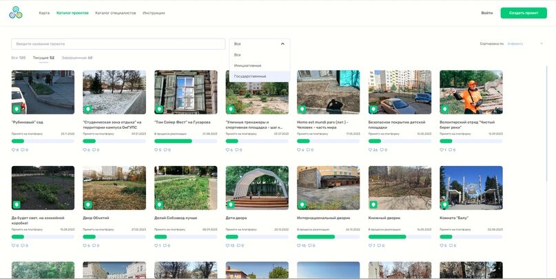Image resolution: width=556 pixels, height=279 pixels.
Task: Open the "Рубиновый" сад project title
Action: pyautogui.click(x=28, y=123)
